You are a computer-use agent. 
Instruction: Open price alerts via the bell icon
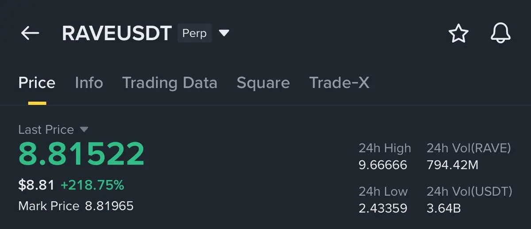500,34
